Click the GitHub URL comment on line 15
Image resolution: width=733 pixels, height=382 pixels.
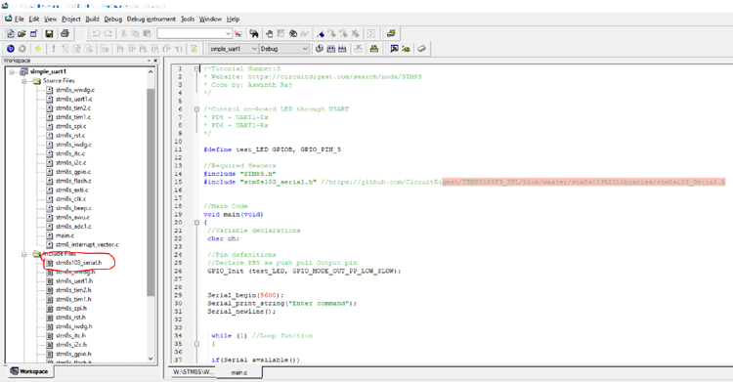pyautogui.click(x=523, y=182)
